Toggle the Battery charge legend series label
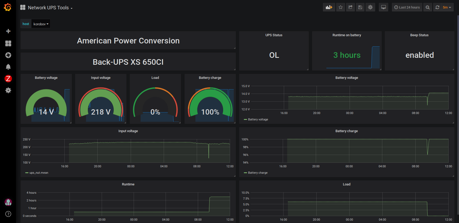This screenshot has height=223, width=459. coord(258,173)
